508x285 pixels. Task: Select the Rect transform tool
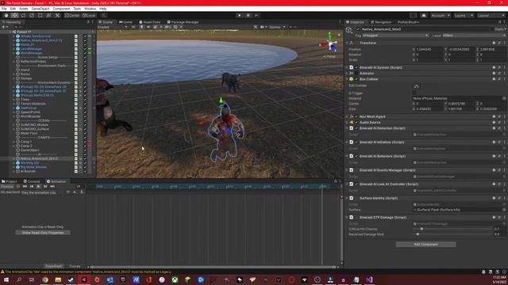click(x=40, y=15)
